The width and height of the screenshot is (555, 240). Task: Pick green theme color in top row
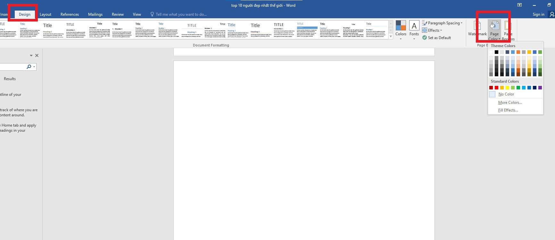(540, 52)
